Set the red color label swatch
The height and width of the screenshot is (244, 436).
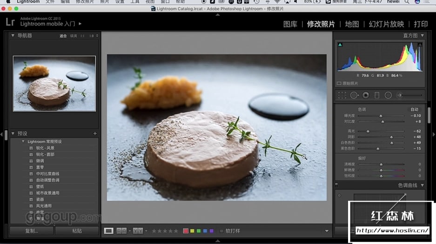tap(186, 231)
